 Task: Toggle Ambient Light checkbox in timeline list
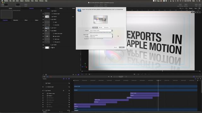click(x=43, y=87)
